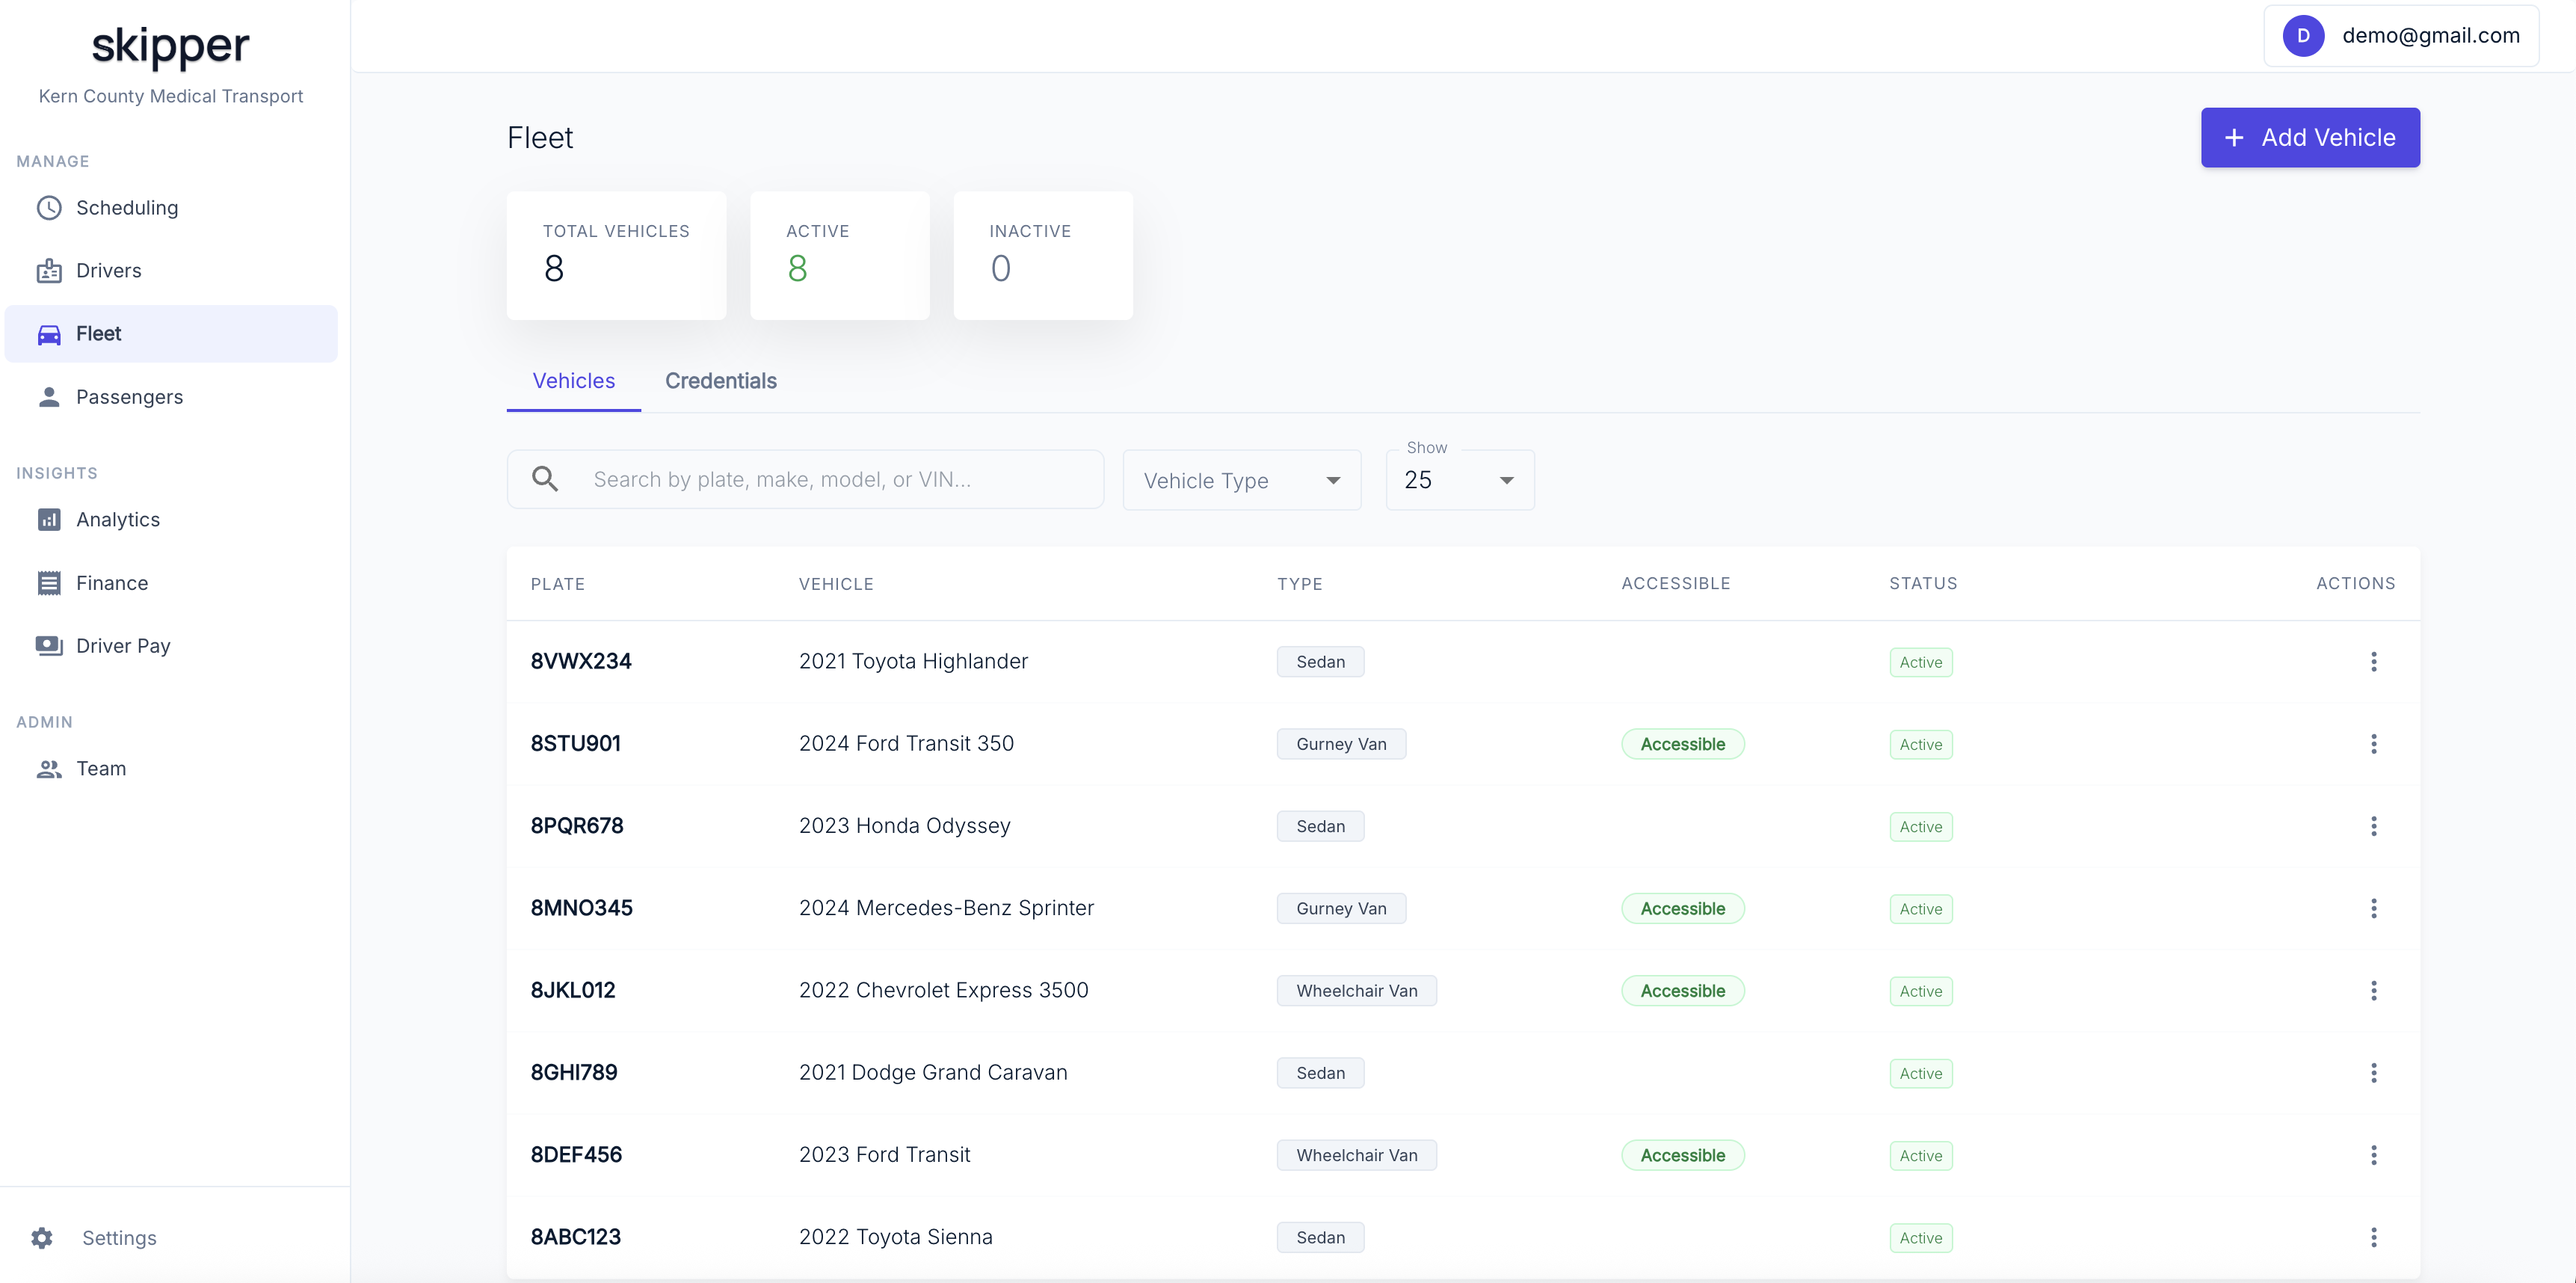This screenshot has height=1283, width=2576.
Task: Open actions menu for 8PQR678
Action: [2373, 826]
